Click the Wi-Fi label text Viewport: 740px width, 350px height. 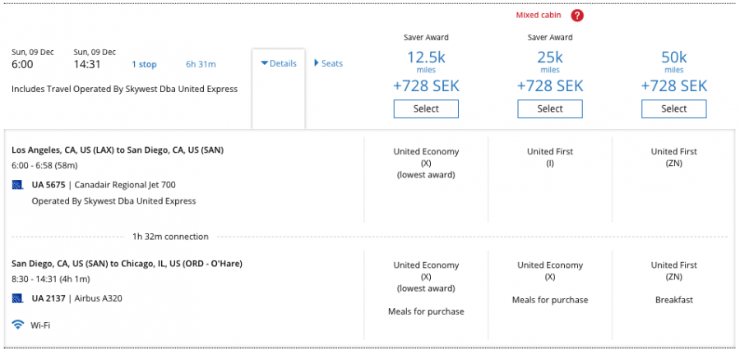(x=40, y=325)
